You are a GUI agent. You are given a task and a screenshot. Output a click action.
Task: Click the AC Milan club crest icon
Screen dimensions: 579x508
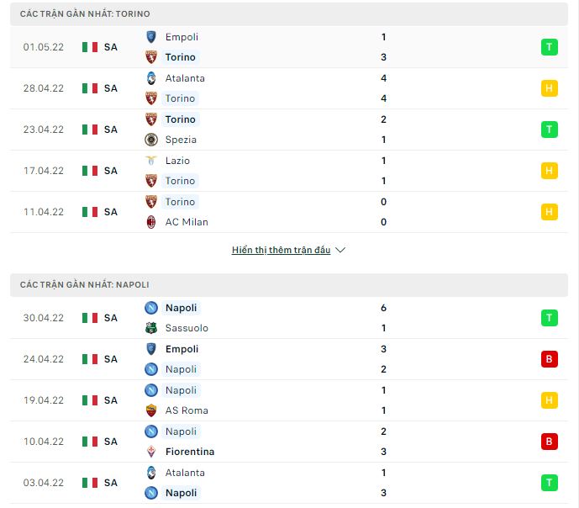click(x=151, y=222)
